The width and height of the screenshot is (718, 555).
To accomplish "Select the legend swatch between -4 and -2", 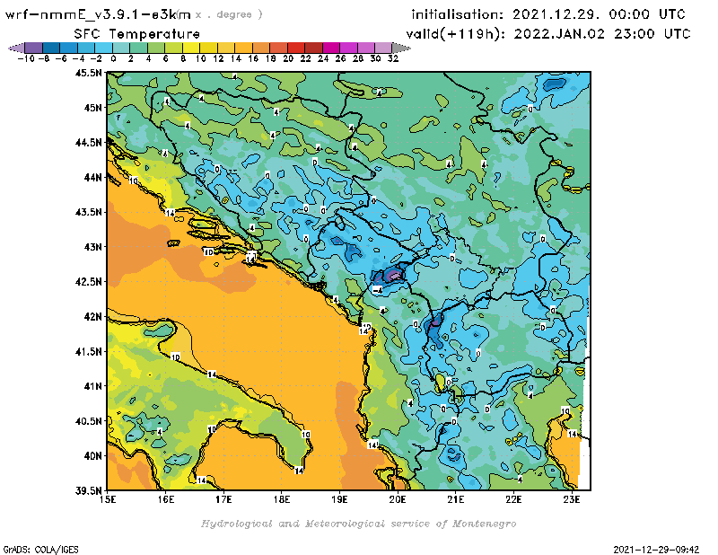I will click(x=86, y=48).
